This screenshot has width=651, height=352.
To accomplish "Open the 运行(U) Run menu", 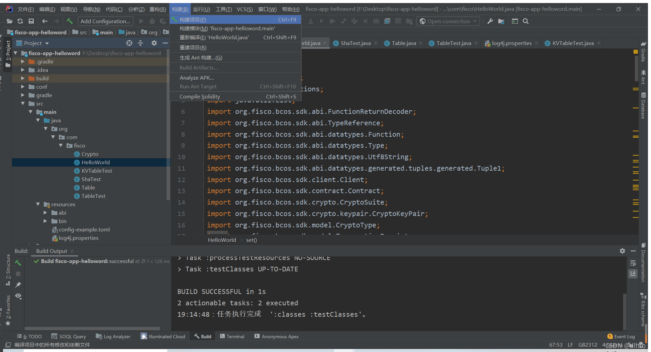I will tap(202, 9).
